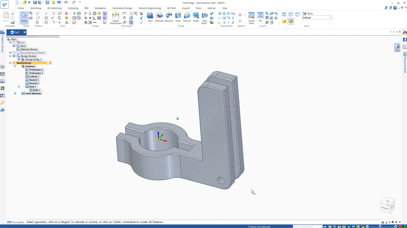407x228 pixels.
Task: Open the Styles Default dropdown
Action: click(x=317, y=18)
